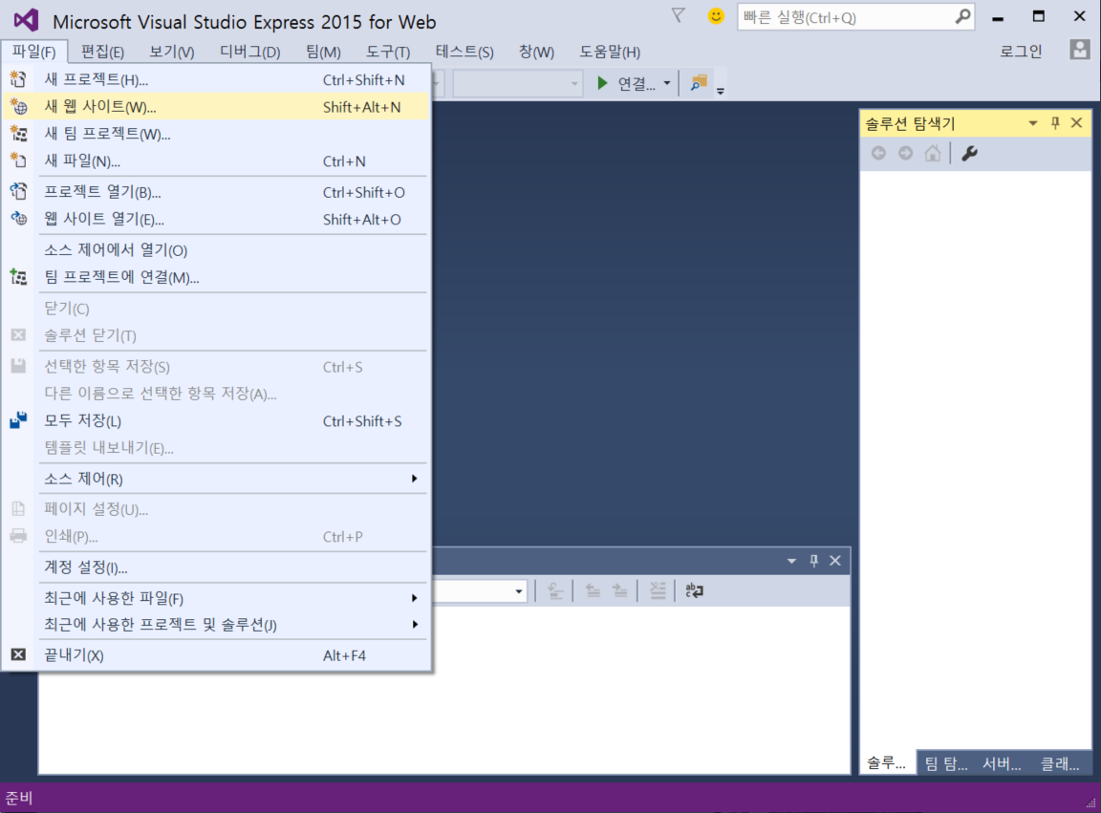Click the 로그인 link
The width and height of the screenshot is (1101, 813).
click(x=1021, y=52)
